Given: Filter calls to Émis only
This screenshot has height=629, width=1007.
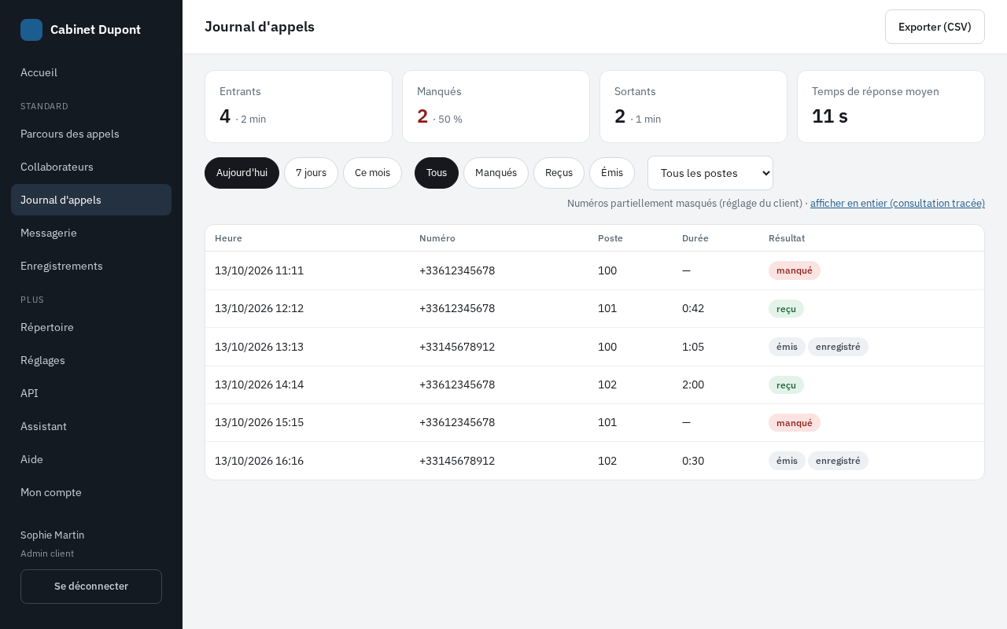Looking at the screenshot, I should (x=612, y=173).
